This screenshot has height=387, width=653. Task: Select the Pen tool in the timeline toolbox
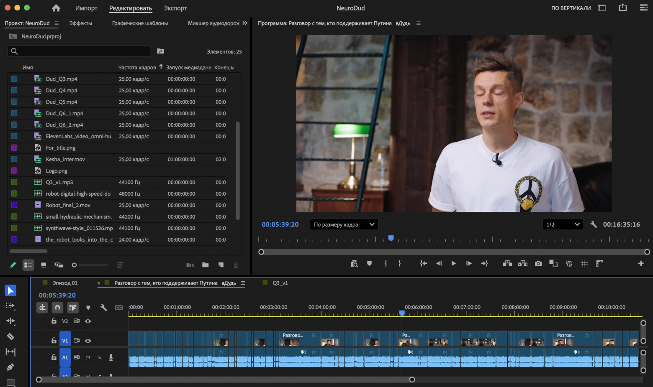tap(10, 367)
